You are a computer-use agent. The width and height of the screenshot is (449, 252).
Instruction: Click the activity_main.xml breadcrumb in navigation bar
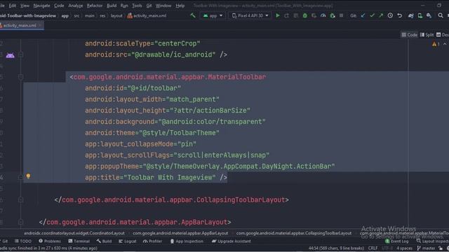coord(147,15)
